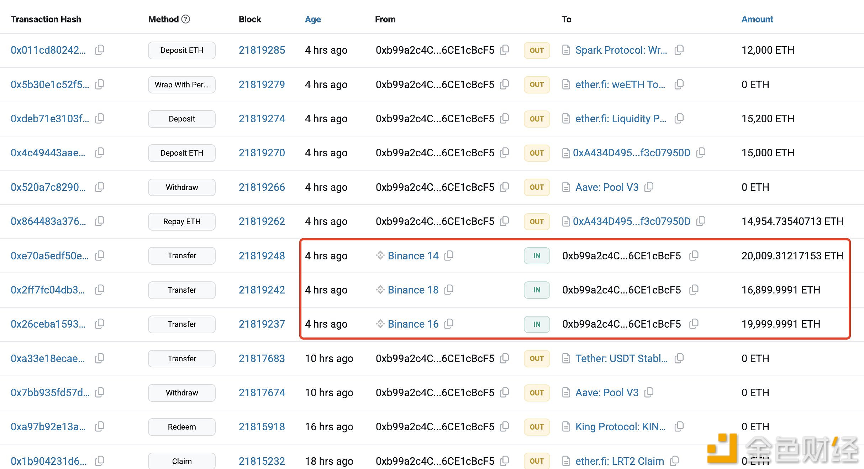Viewport: 864px width, 469px height.
Task: Copy Tether USDT Stablecoin address
Action: pos(679,359)
